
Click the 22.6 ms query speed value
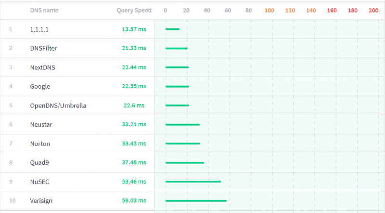click(x=134, y=106)
